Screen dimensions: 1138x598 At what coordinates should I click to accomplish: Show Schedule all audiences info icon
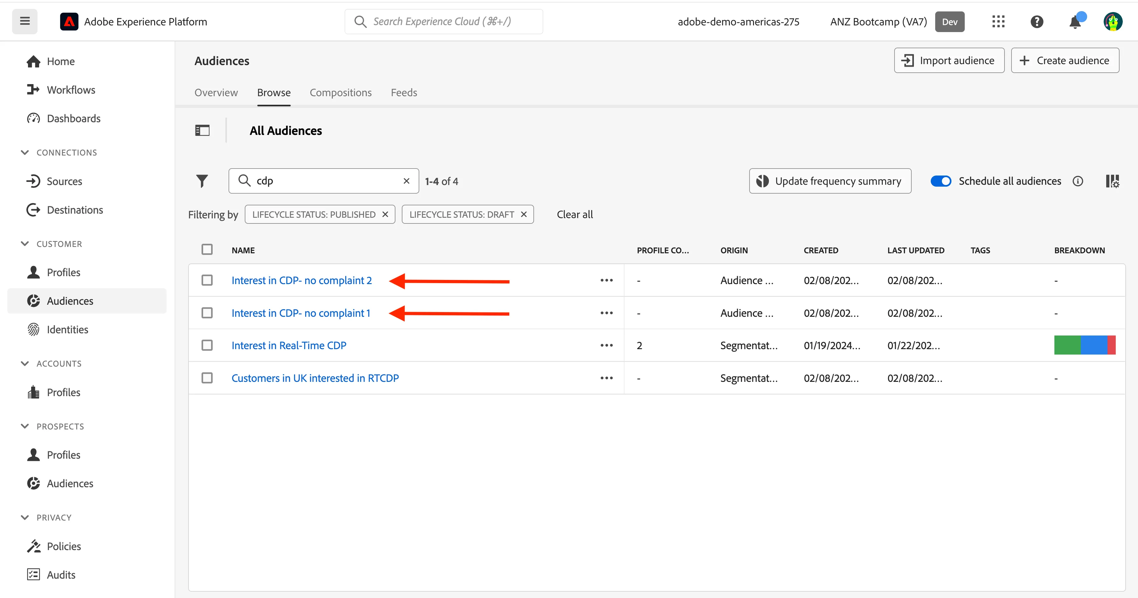pos(1078,181)
